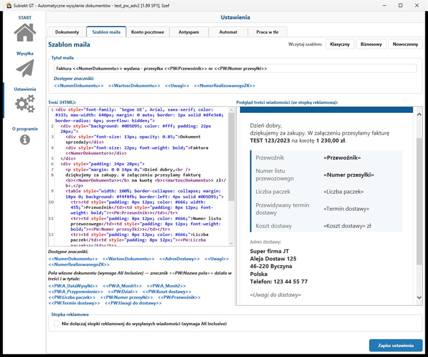Load the Biznesowy template
Screen dimensions: 428x357
(x=371, y=44)
